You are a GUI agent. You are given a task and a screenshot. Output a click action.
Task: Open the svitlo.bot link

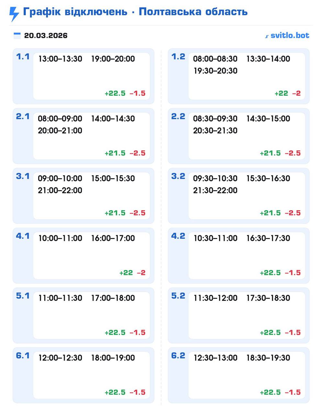tap(290, 35)
